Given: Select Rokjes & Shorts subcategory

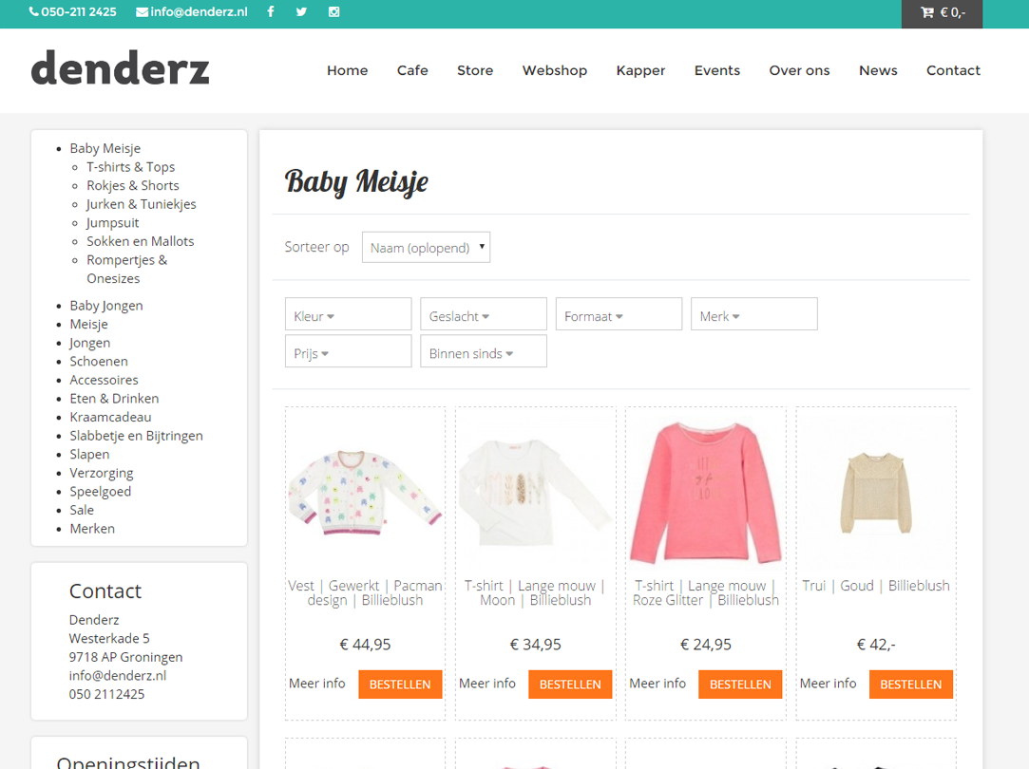Looking at the screenshot, I should point(133,185).
